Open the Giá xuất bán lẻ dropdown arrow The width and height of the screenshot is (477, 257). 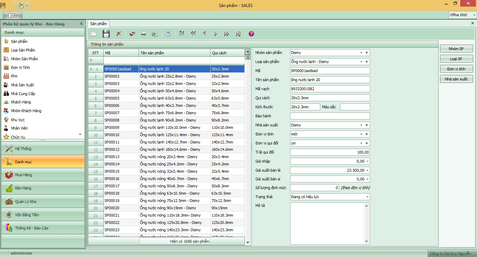[367, 171]
